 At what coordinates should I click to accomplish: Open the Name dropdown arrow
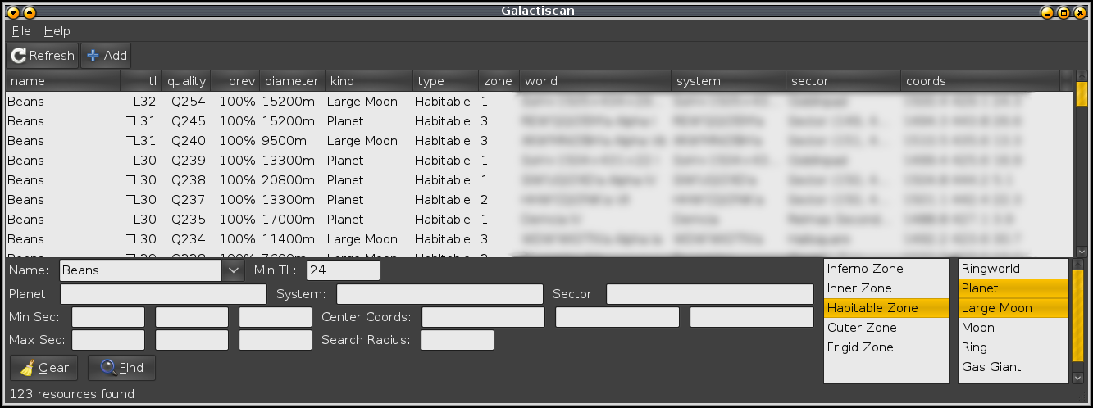pyautogui.click(x=233, y=270)
